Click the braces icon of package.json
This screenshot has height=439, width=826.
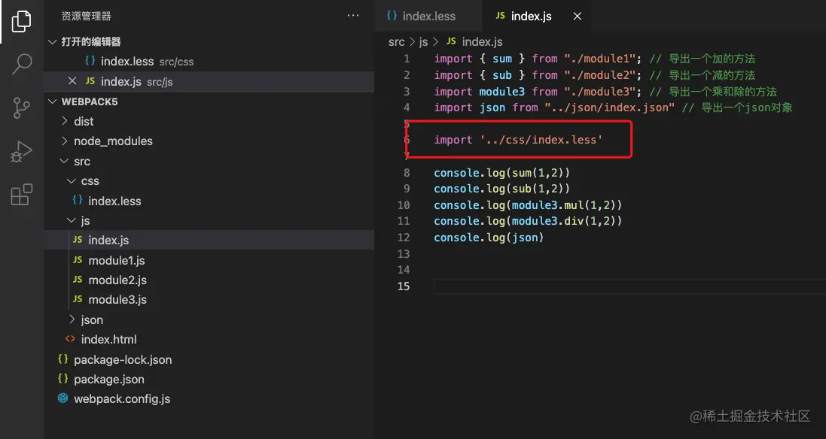[62, 378]
